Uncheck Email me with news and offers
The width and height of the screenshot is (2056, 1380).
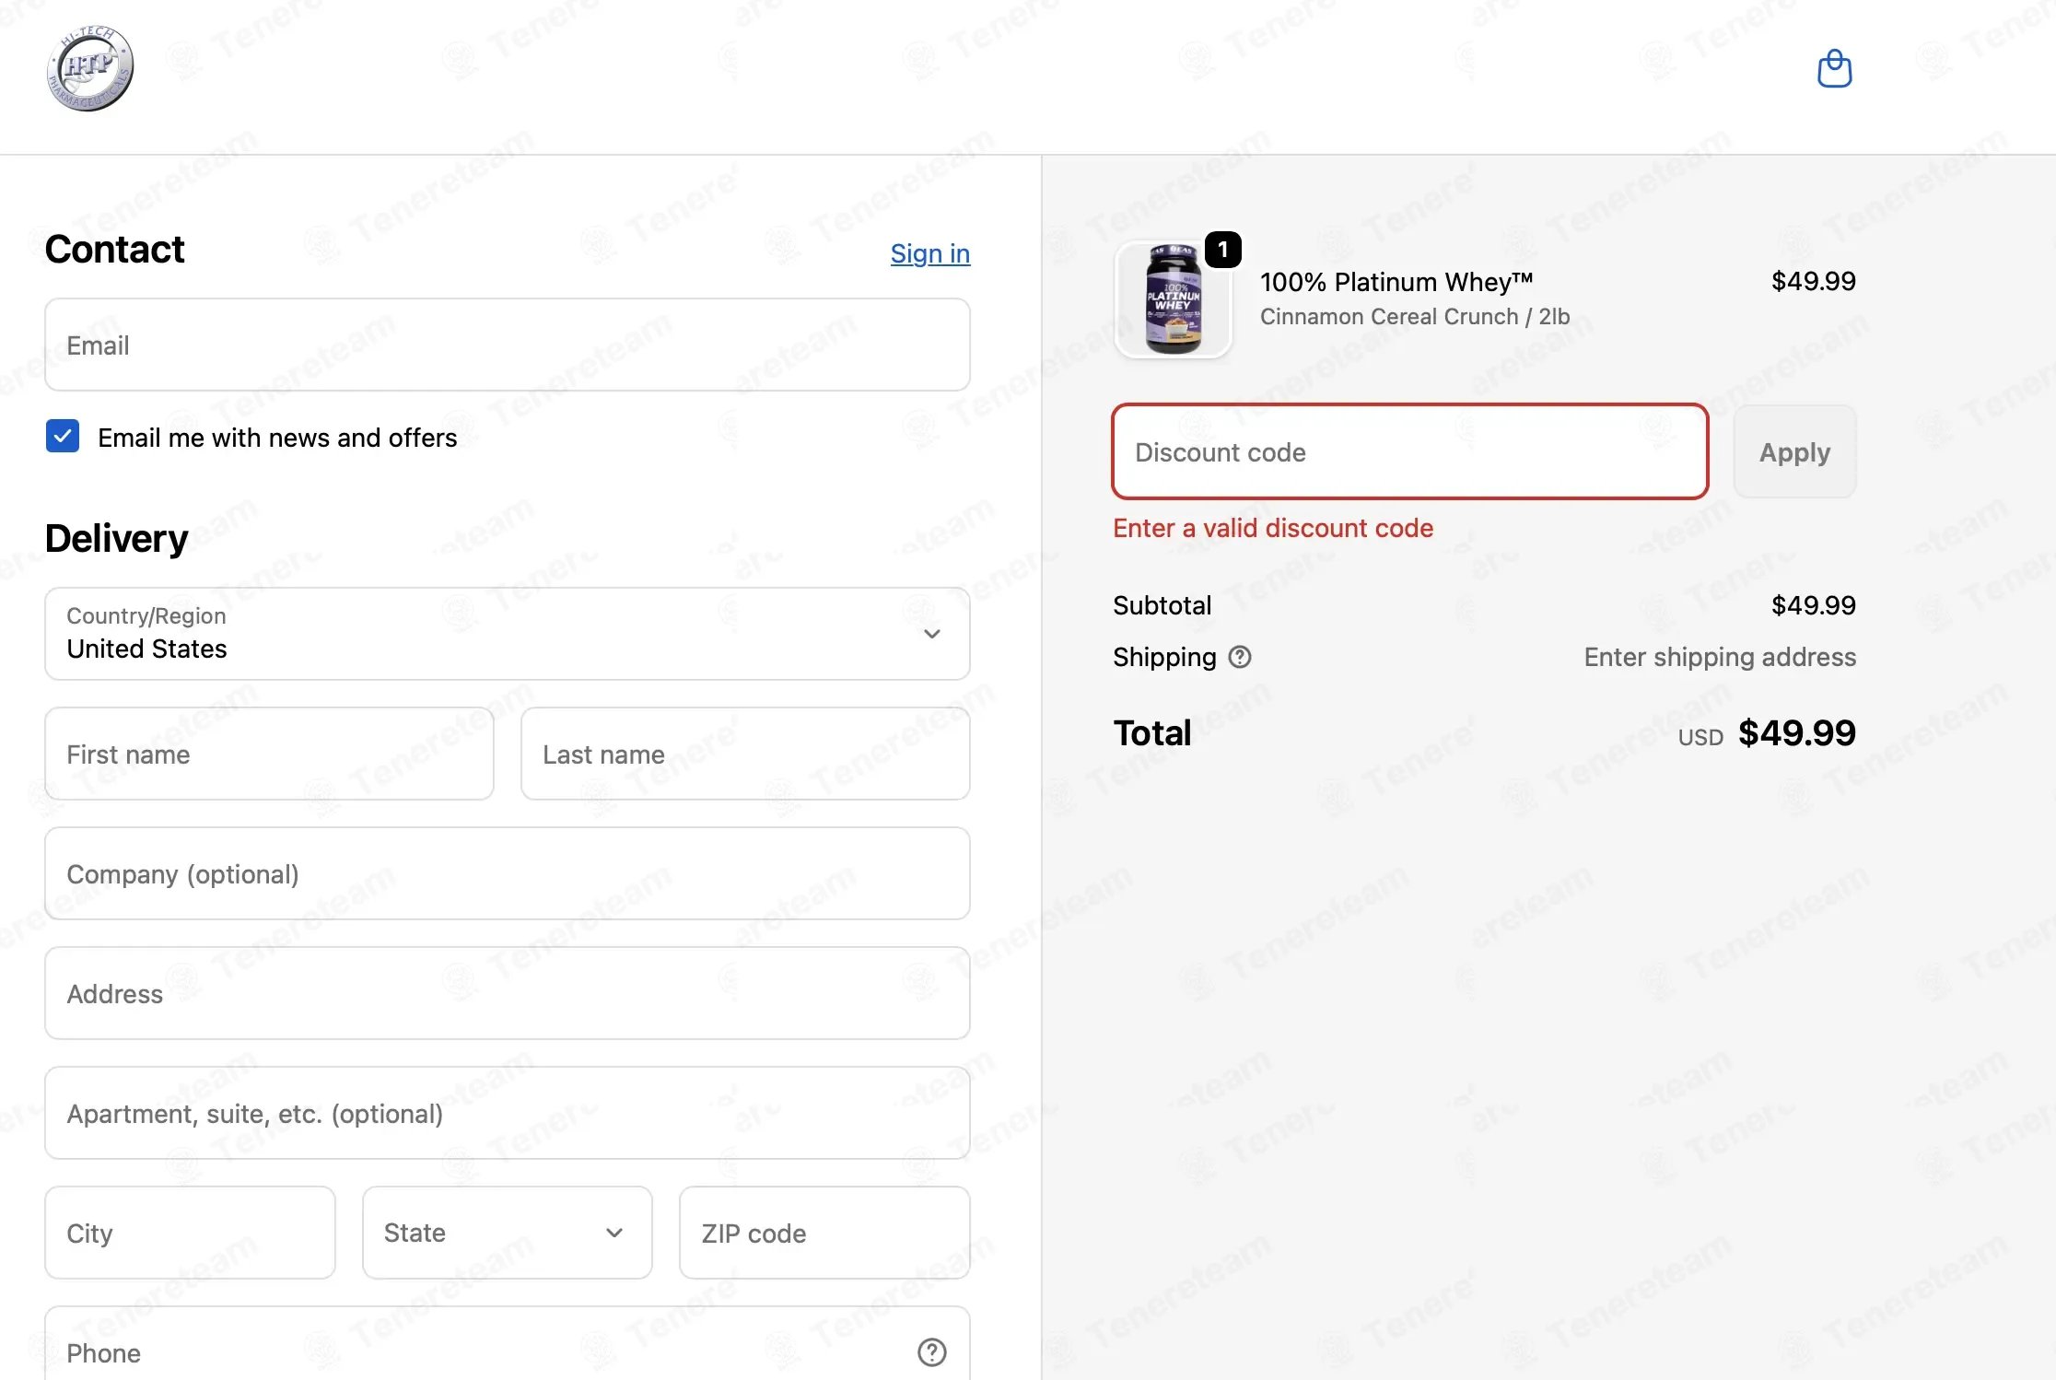coord(63,437)
